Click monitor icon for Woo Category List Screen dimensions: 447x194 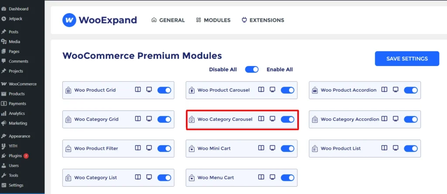pyautogui.click(x=149, y=177)
